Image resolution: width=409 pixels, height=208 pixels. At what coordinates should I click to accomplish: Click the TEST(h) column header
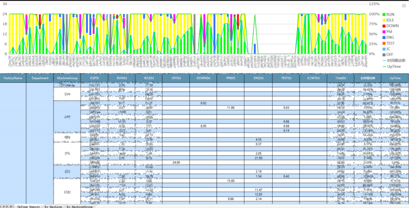286,78
